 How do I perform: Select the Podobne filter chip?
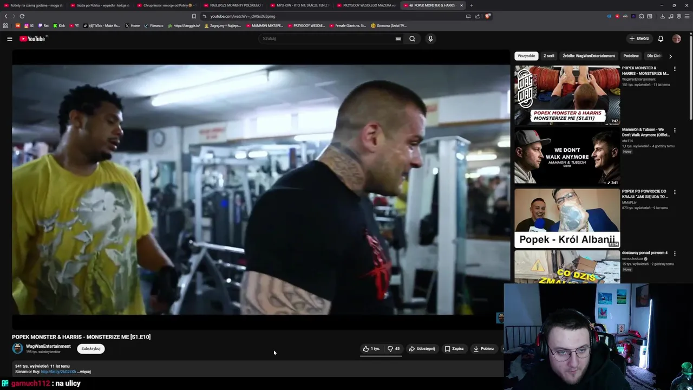click(631, 56)
